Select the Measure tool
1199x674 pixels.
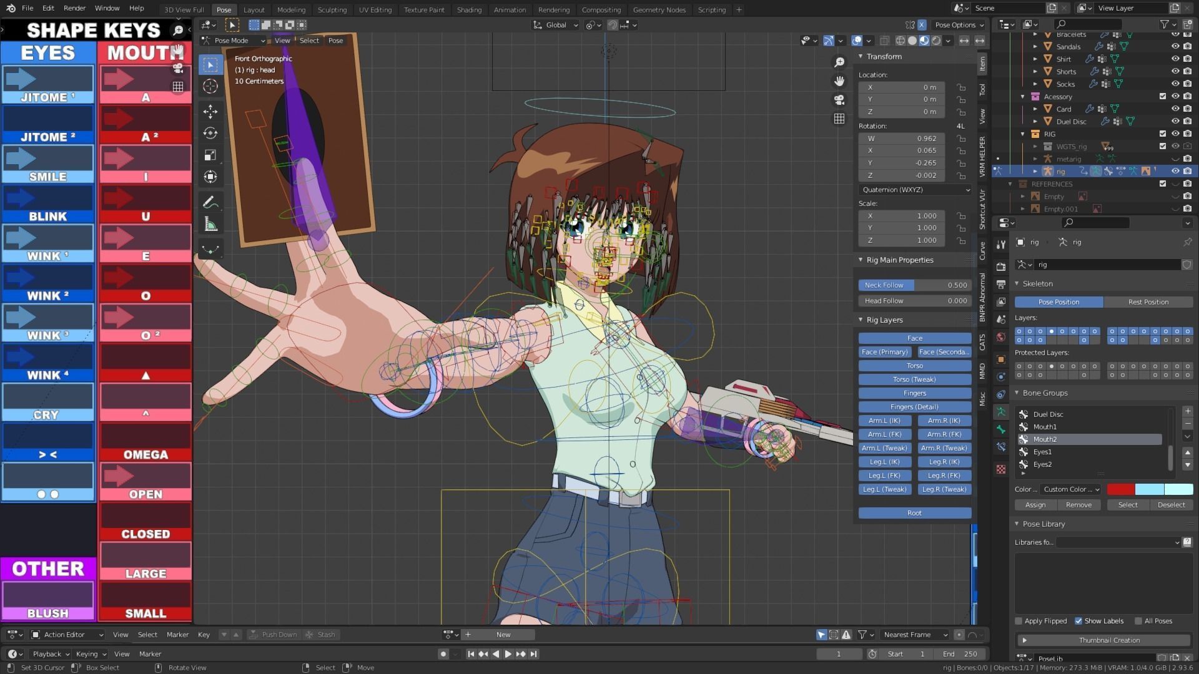tap(210, 225)
